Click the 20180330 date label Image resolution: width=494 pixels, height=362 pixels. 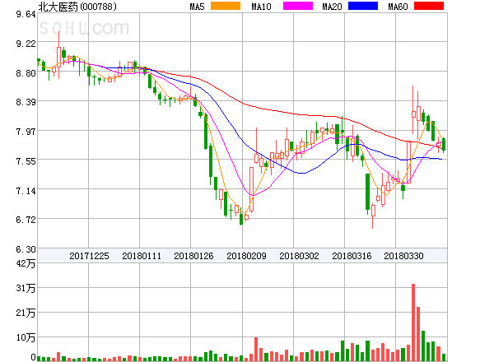403,256
